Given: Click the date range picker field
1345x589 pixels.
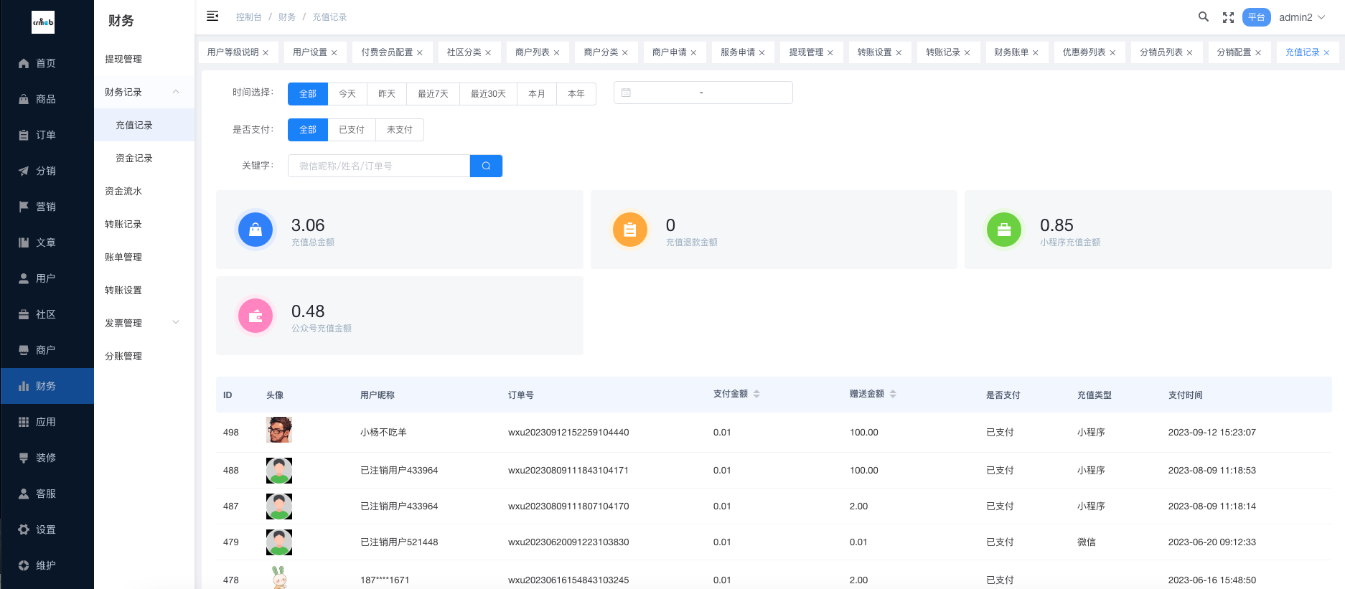Looking at the screenshot, I should tap(703, 93).
